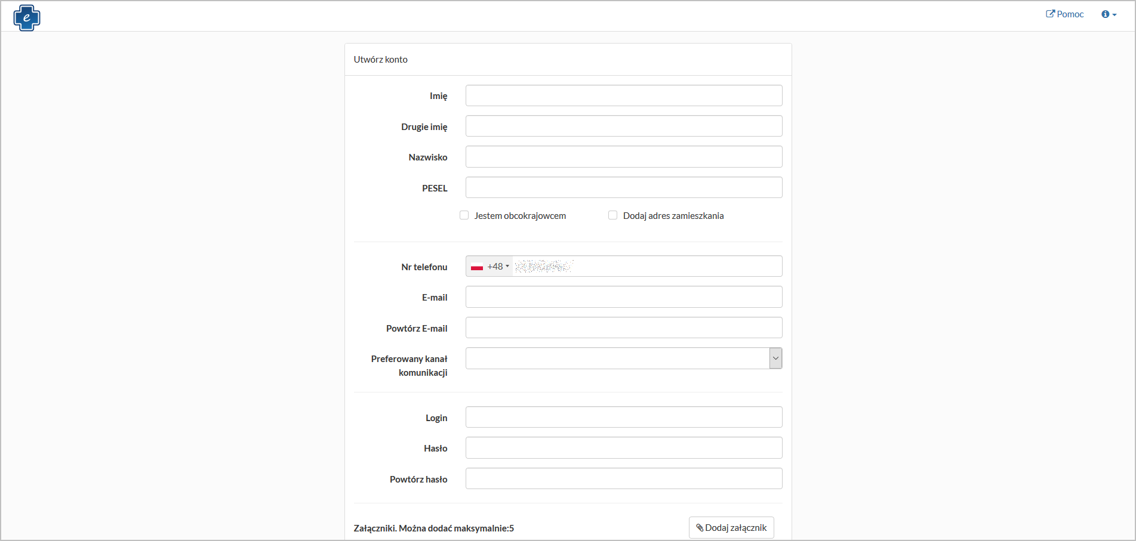Open the info icon dropdown menu
This screenshot has width=1136, height=541.
point(1109,14)
